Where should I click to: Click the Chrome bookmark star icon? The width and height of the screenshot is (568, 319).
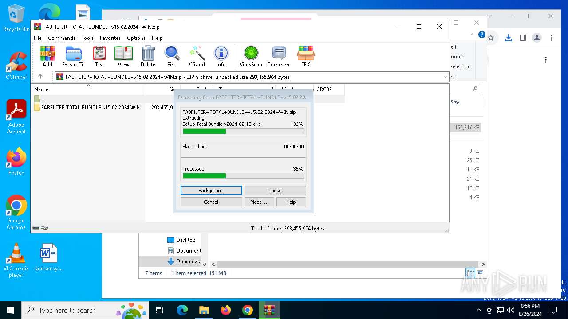(491, 38)
